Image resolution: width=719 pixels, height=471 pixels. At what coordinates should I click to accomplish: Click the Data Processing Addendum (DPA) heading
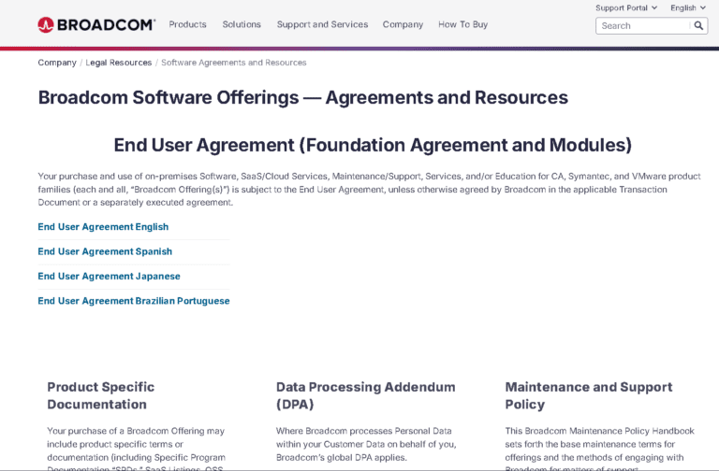366,395
